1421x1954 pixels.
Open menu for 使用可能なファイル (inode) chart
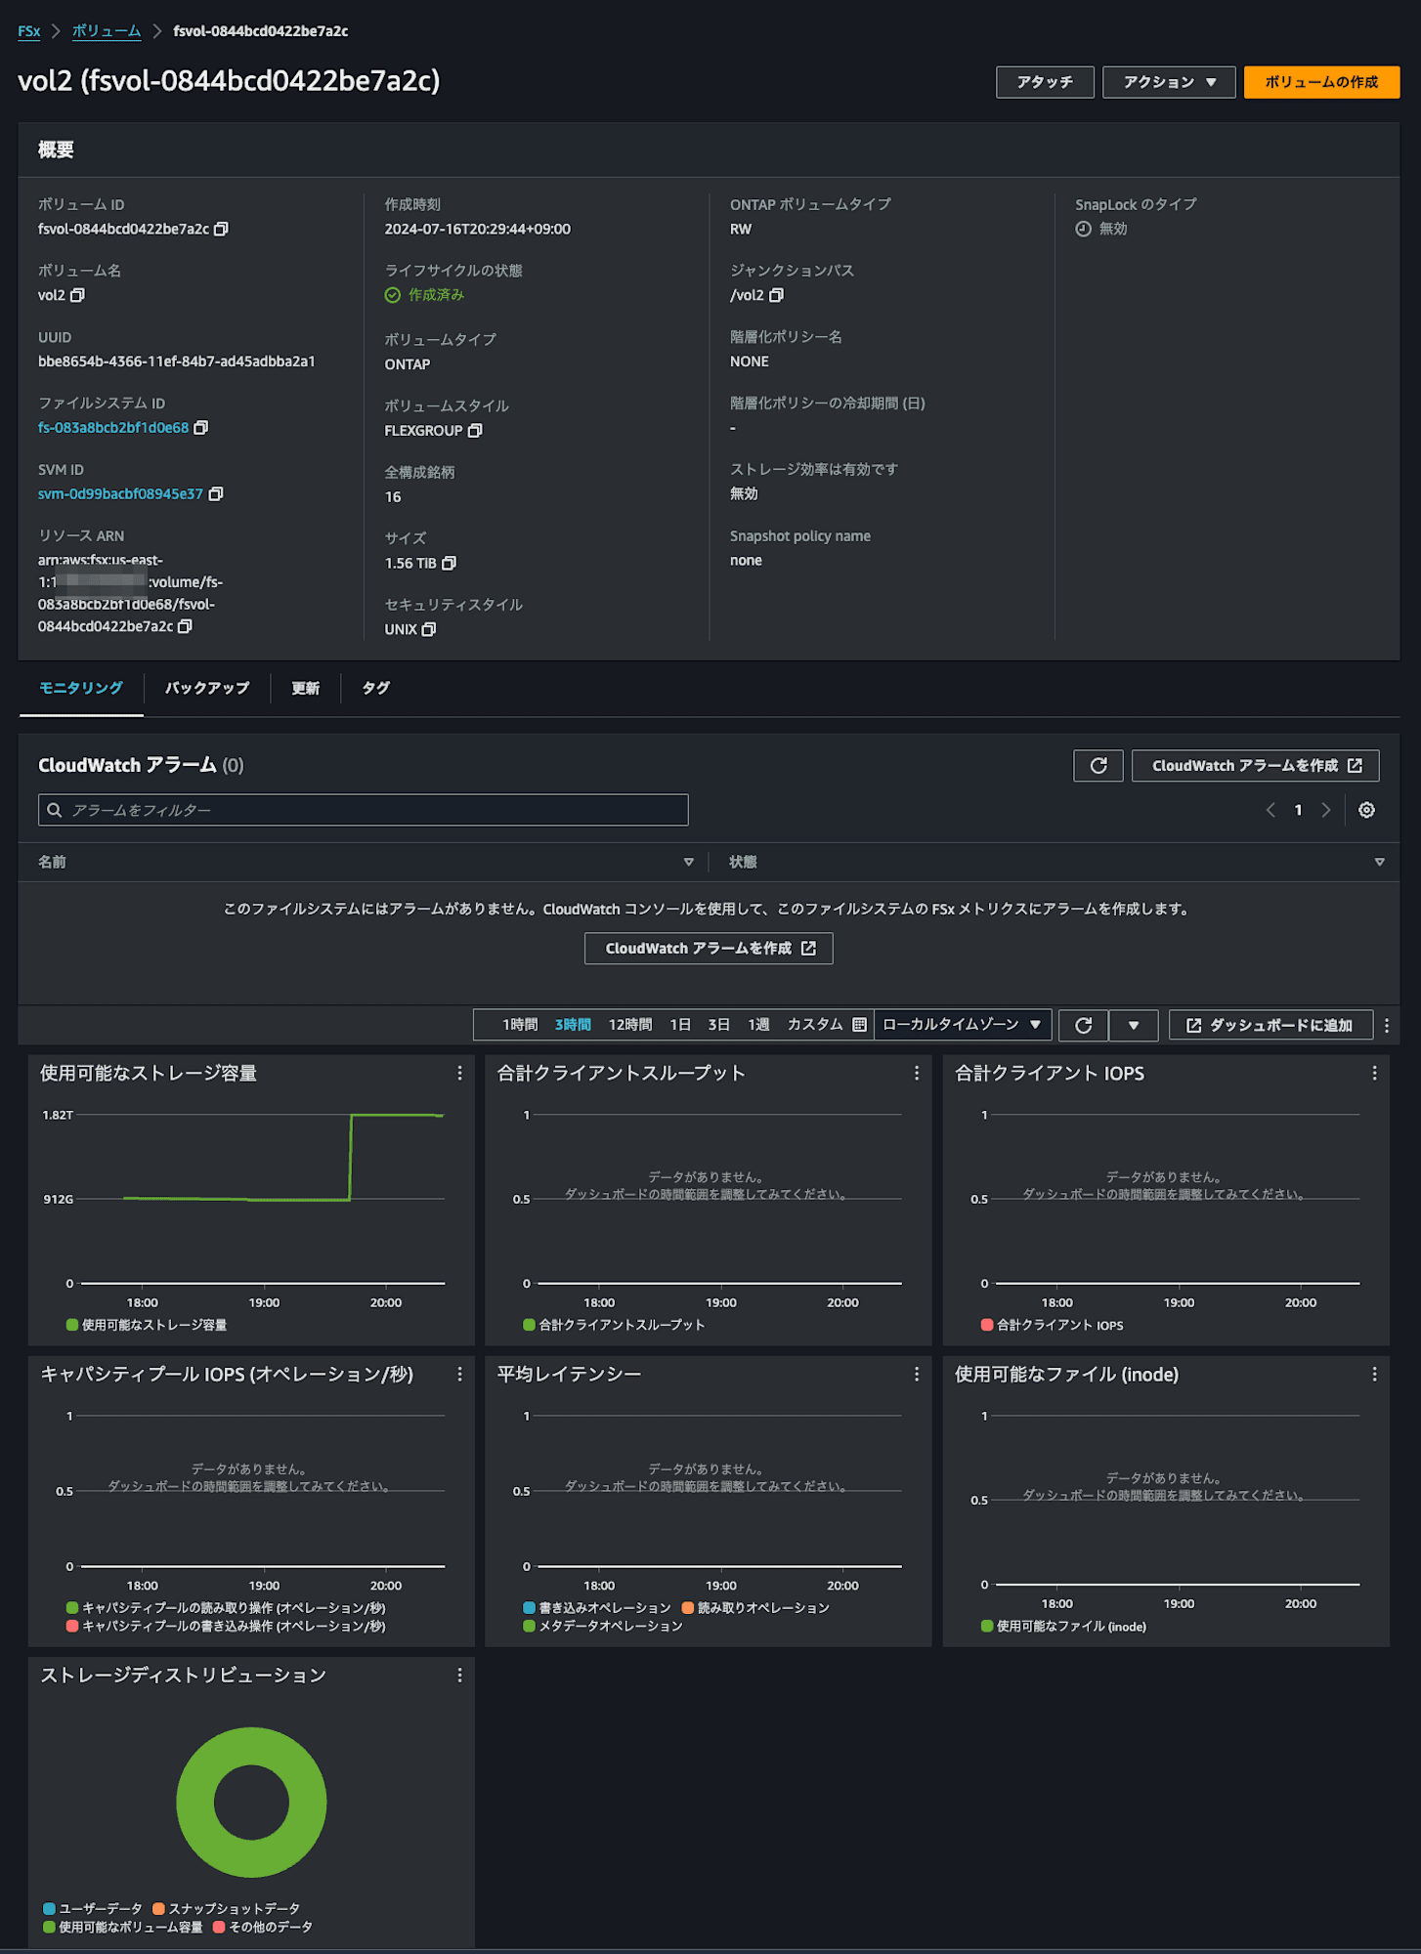click(x=1374, y=1374)
